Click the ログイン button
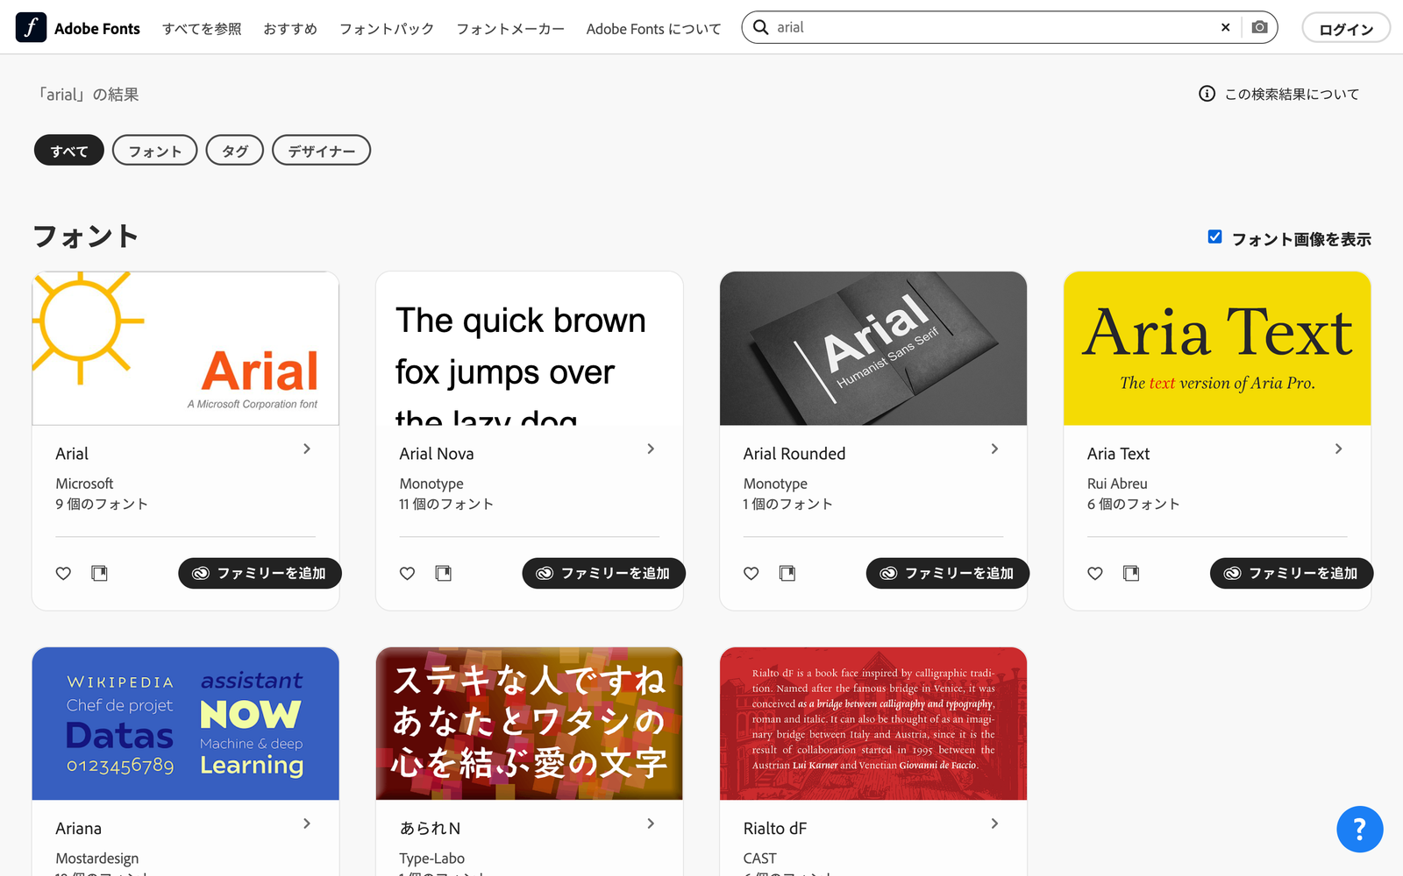Image resolution: width=1403 pixels, height=876 pixels. click(x=1346, y=28)
